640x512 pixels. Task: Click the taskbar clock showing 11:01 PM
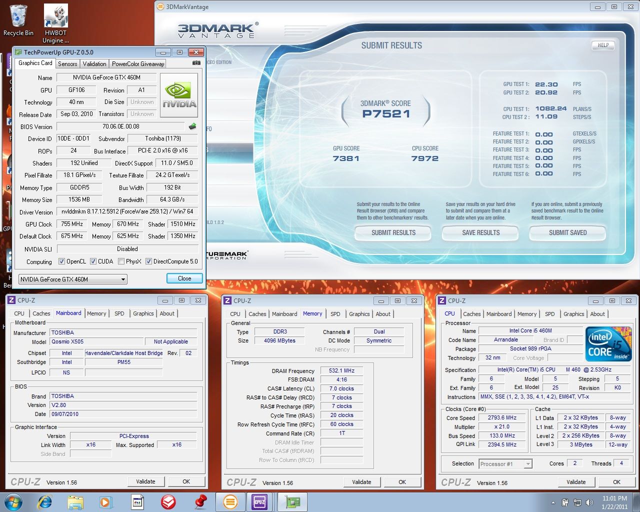point(614,502)
